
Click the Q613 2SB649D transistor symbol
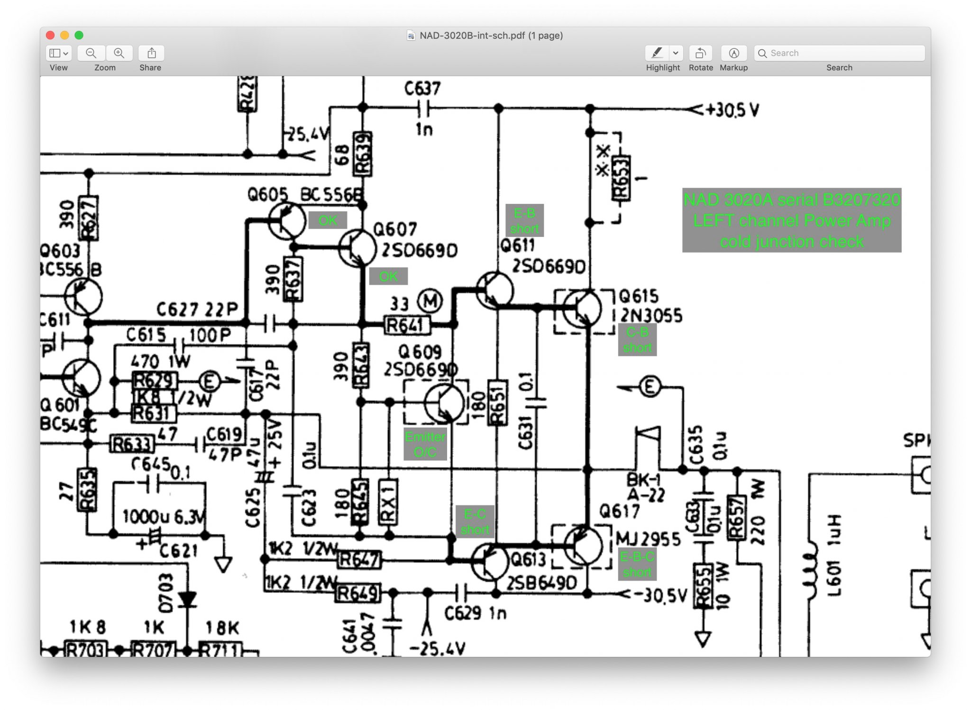[490, 562]
